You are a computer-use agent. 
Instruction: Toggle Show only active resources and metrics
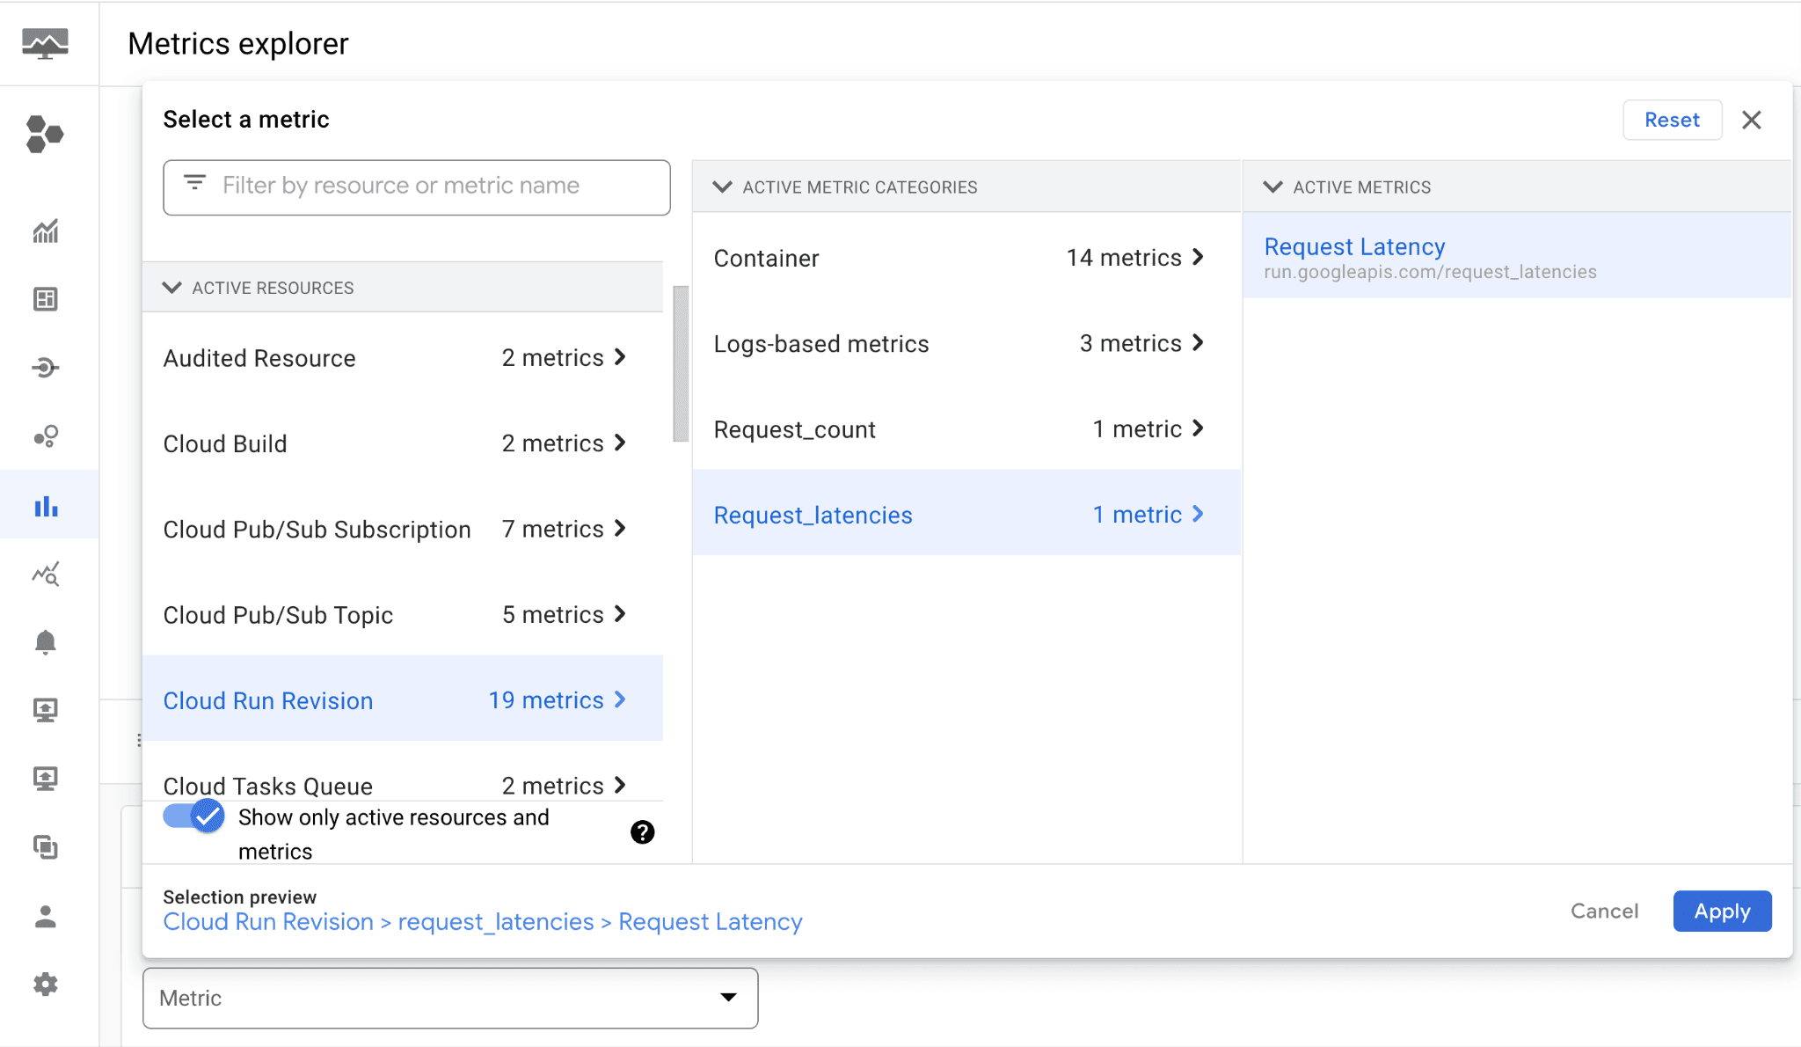coord(192,816)
